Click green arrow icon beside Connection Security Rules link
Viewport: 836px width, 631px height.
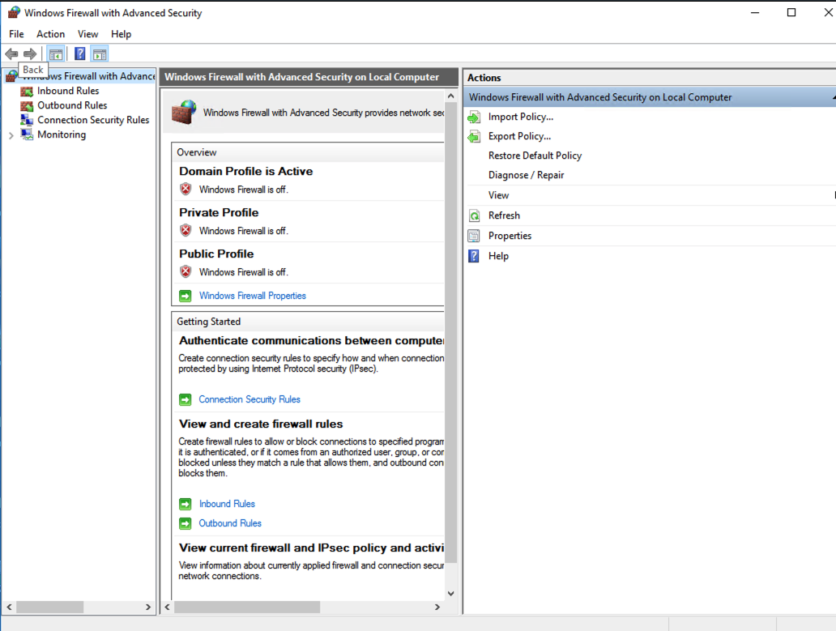(185, 399)
